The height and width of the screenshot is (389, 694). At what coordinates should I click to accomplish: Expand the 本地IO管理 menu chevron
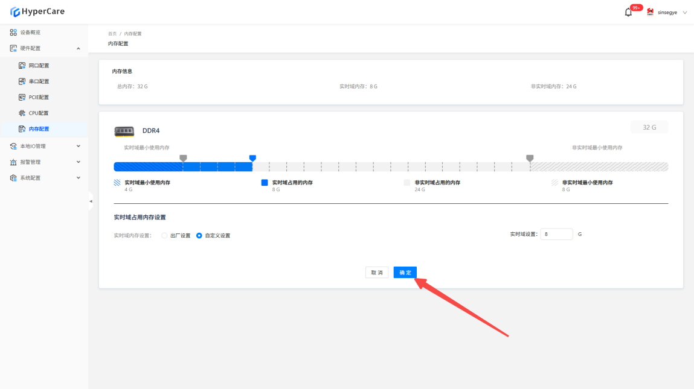(79, 147)
